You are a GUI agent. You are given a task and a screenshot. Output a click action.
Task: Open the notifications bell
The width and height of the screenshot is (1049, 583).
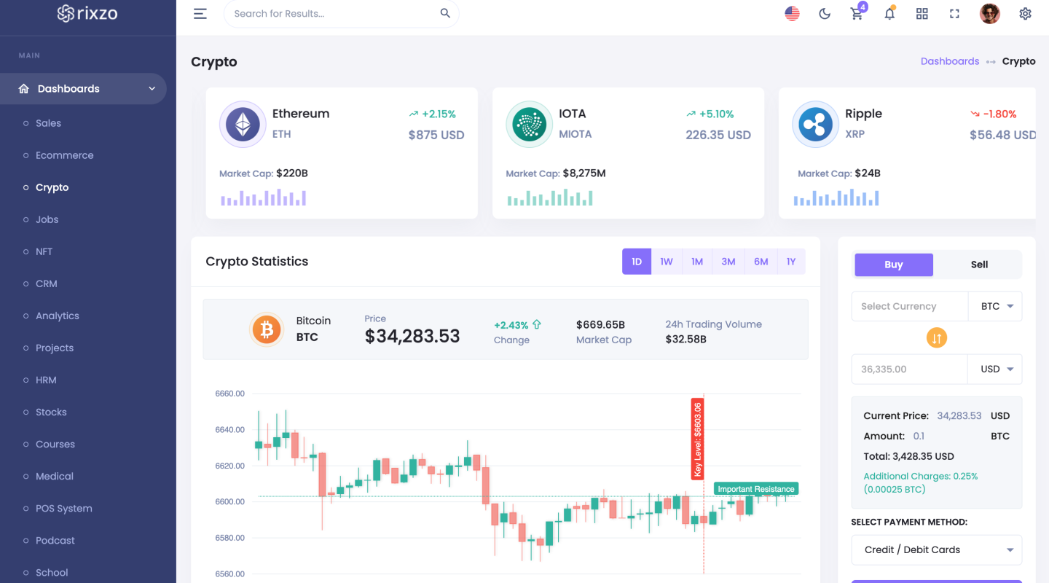[889, 14]
